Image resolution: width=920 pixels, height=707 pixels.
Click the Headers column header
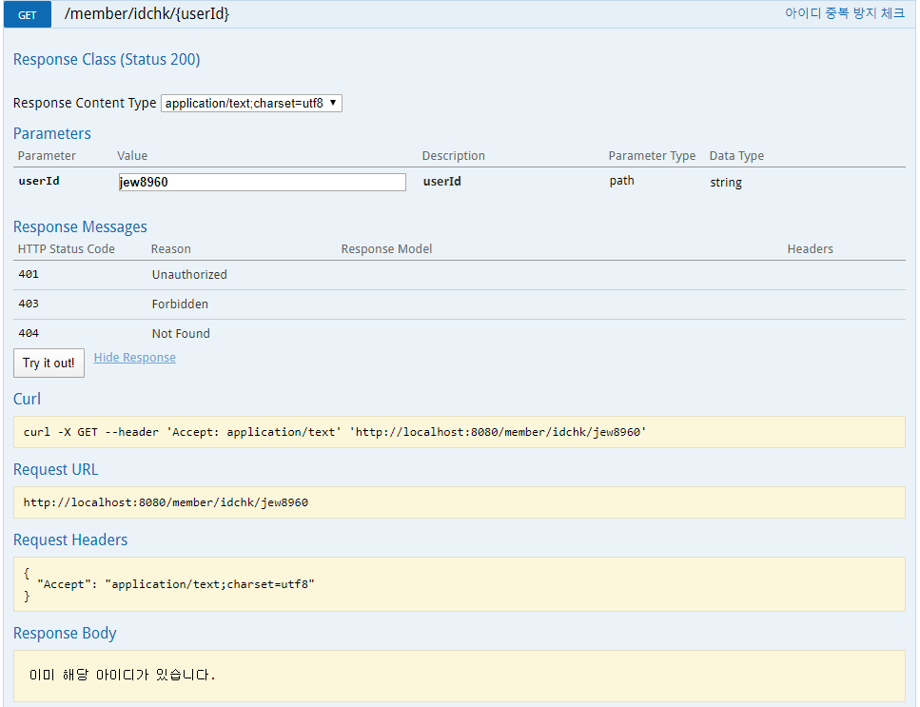(811, 248)
